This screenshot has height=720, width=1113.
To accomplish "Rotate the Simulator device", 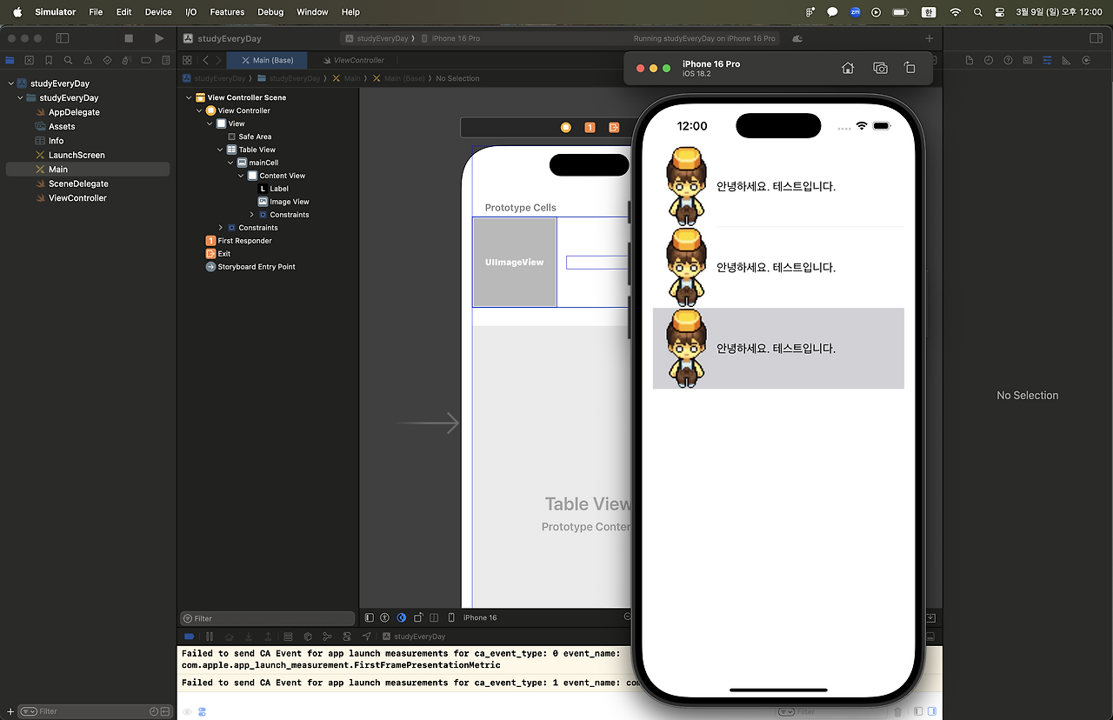I will [910, 68].
